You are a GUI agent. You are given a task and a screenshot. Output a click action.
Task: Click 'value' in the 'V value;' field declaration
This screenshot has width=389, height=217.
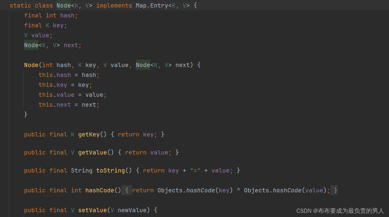coord(40,35)
